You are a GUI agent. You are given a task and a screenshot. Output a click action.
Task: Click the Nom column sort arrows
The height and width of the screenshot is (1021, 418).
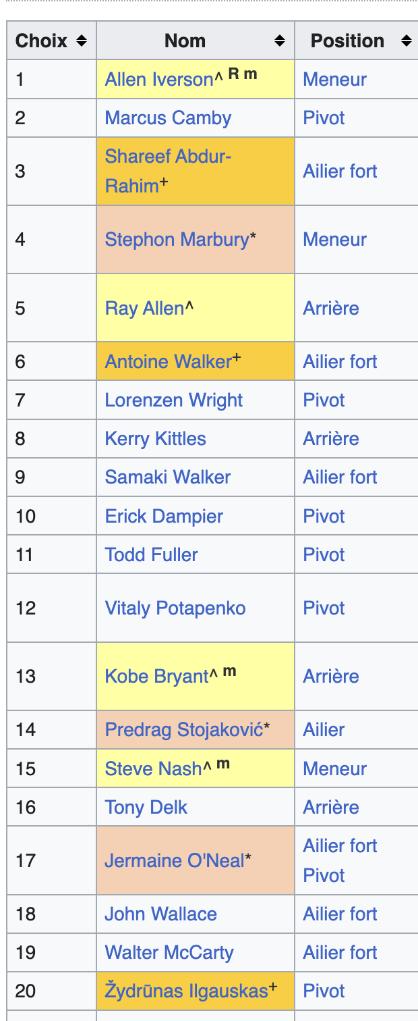(x=280, y=41)
